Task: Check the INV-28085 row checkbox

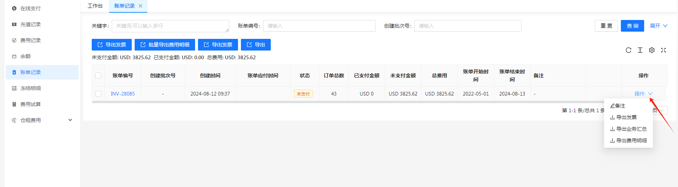Action: coord(98,94)
